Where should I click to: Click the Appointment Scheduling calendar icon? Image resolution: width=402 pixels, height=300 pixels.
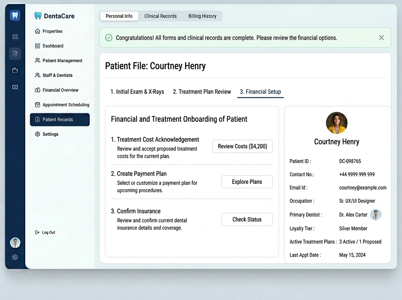click(38, 105)
